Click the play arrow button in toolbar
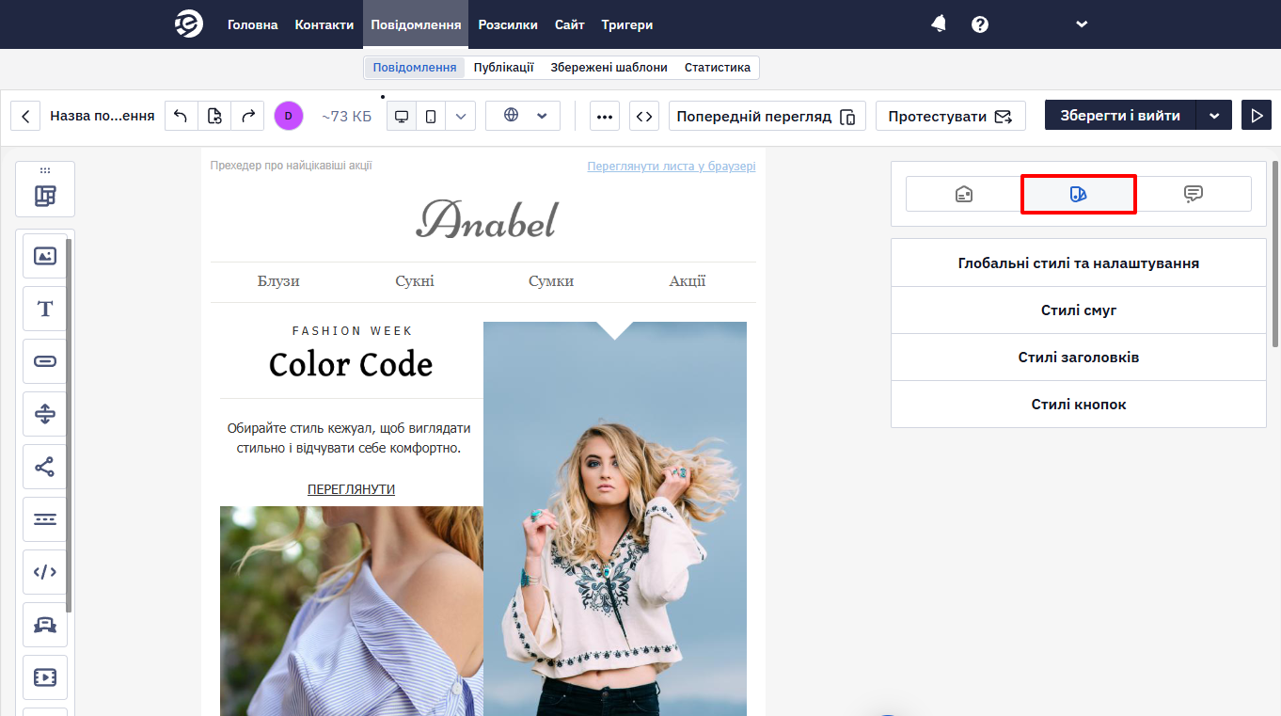This screenshot has width=1281, height=716. (1257, 116)
